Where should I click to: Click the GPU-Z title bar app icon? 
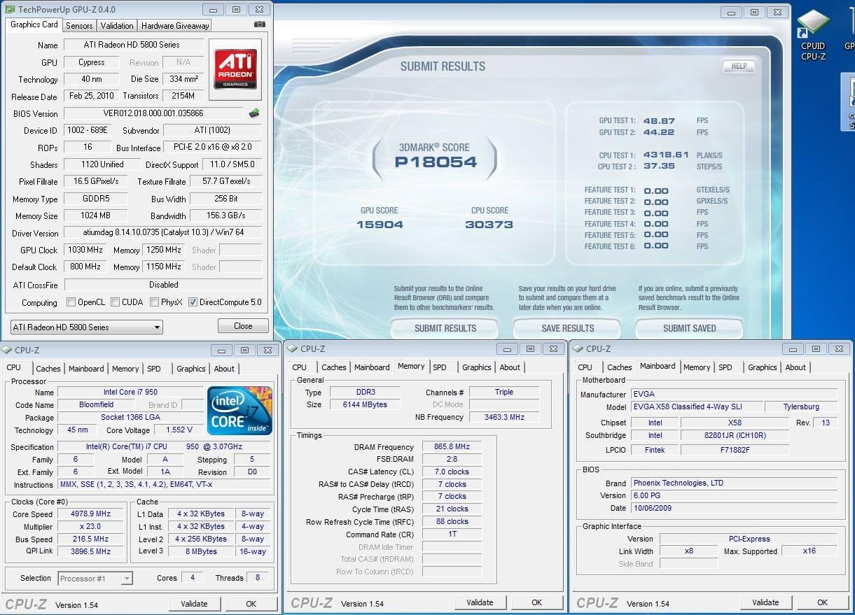10,10
